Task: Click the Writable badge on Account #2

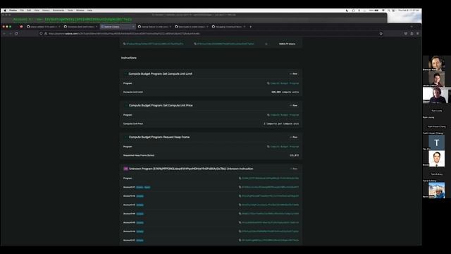Action: [140, 196]
